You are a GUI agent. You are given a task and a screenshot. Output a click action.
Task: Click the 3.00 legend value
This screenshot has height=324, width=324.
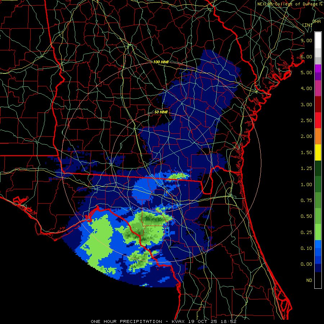tap(306, 104)
